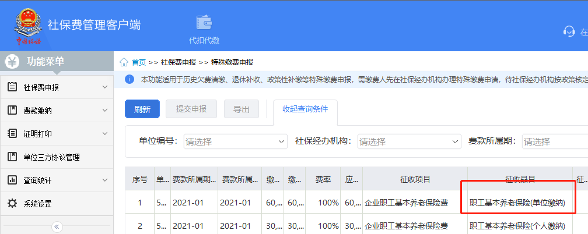Click the 费款所属期 input field

554,141
